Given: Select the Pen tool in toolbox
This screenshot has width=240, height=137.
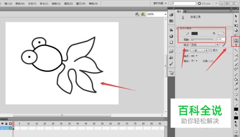Looking at the screenshot, I should pyautogui.click(x=236, y=40).
